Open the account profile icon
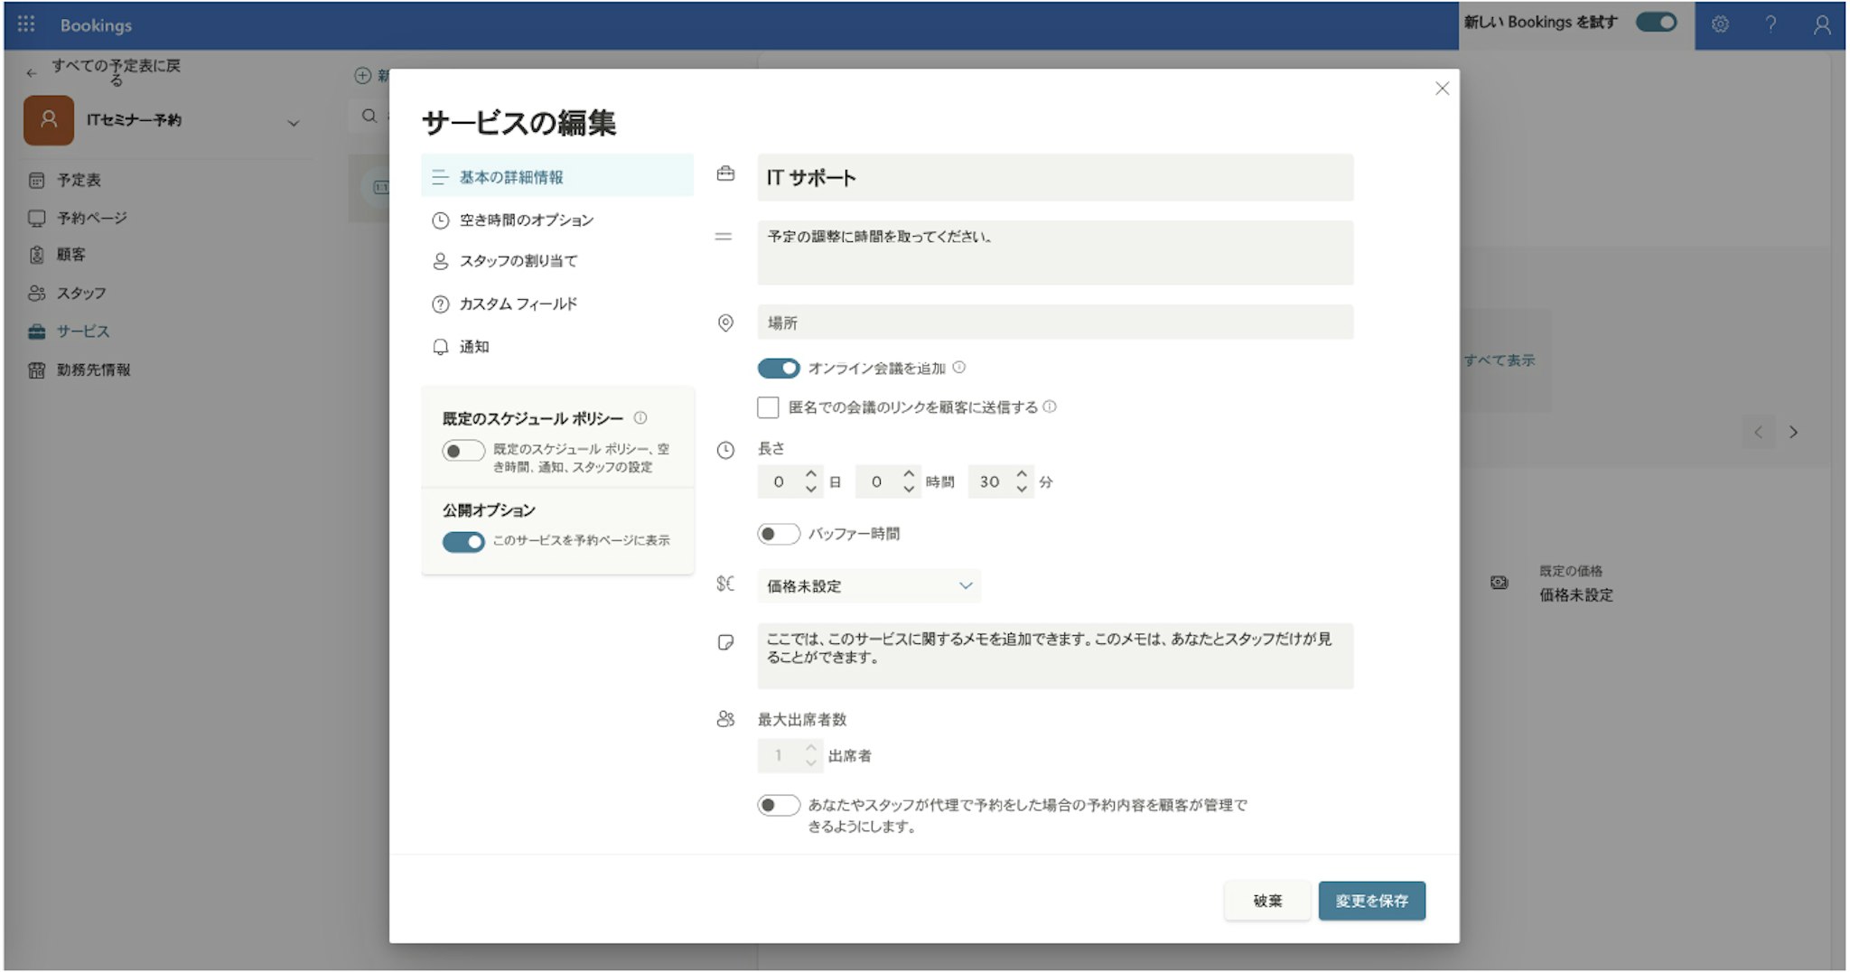The image size is (1850, 972). pyautogui.click(x=1822, y=24)
